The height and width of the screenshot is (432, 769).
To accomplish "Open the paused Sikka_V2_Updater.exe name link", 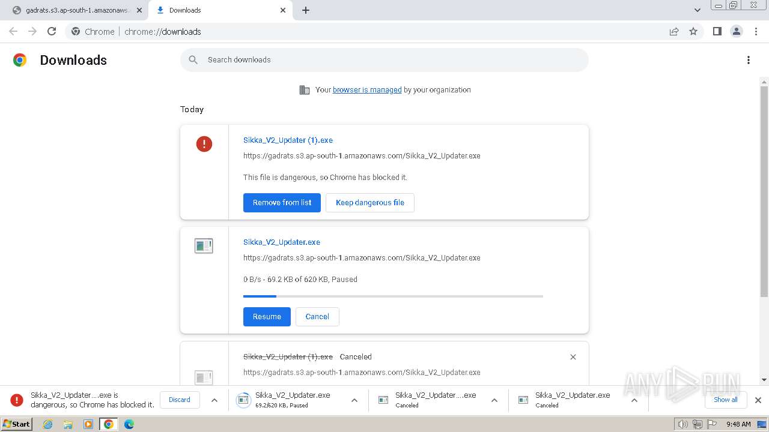I will (x=282, y=242).
